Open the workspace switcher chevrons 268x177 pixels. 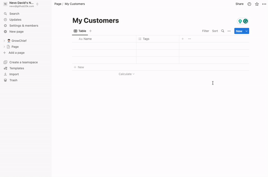coord(37,4)
